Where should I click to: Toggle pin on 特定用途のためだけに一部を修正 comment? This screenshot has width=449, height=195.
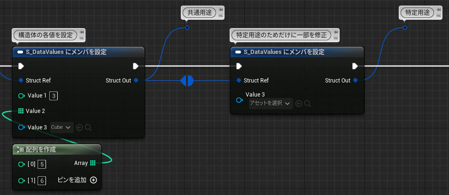coord(335,33)
